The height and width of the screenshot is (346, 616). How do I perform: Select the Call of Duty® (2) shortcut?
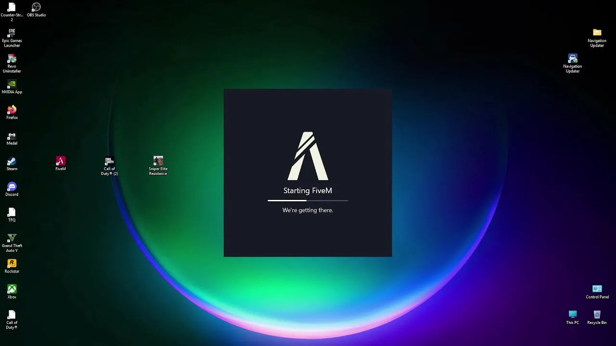[109, 166]
